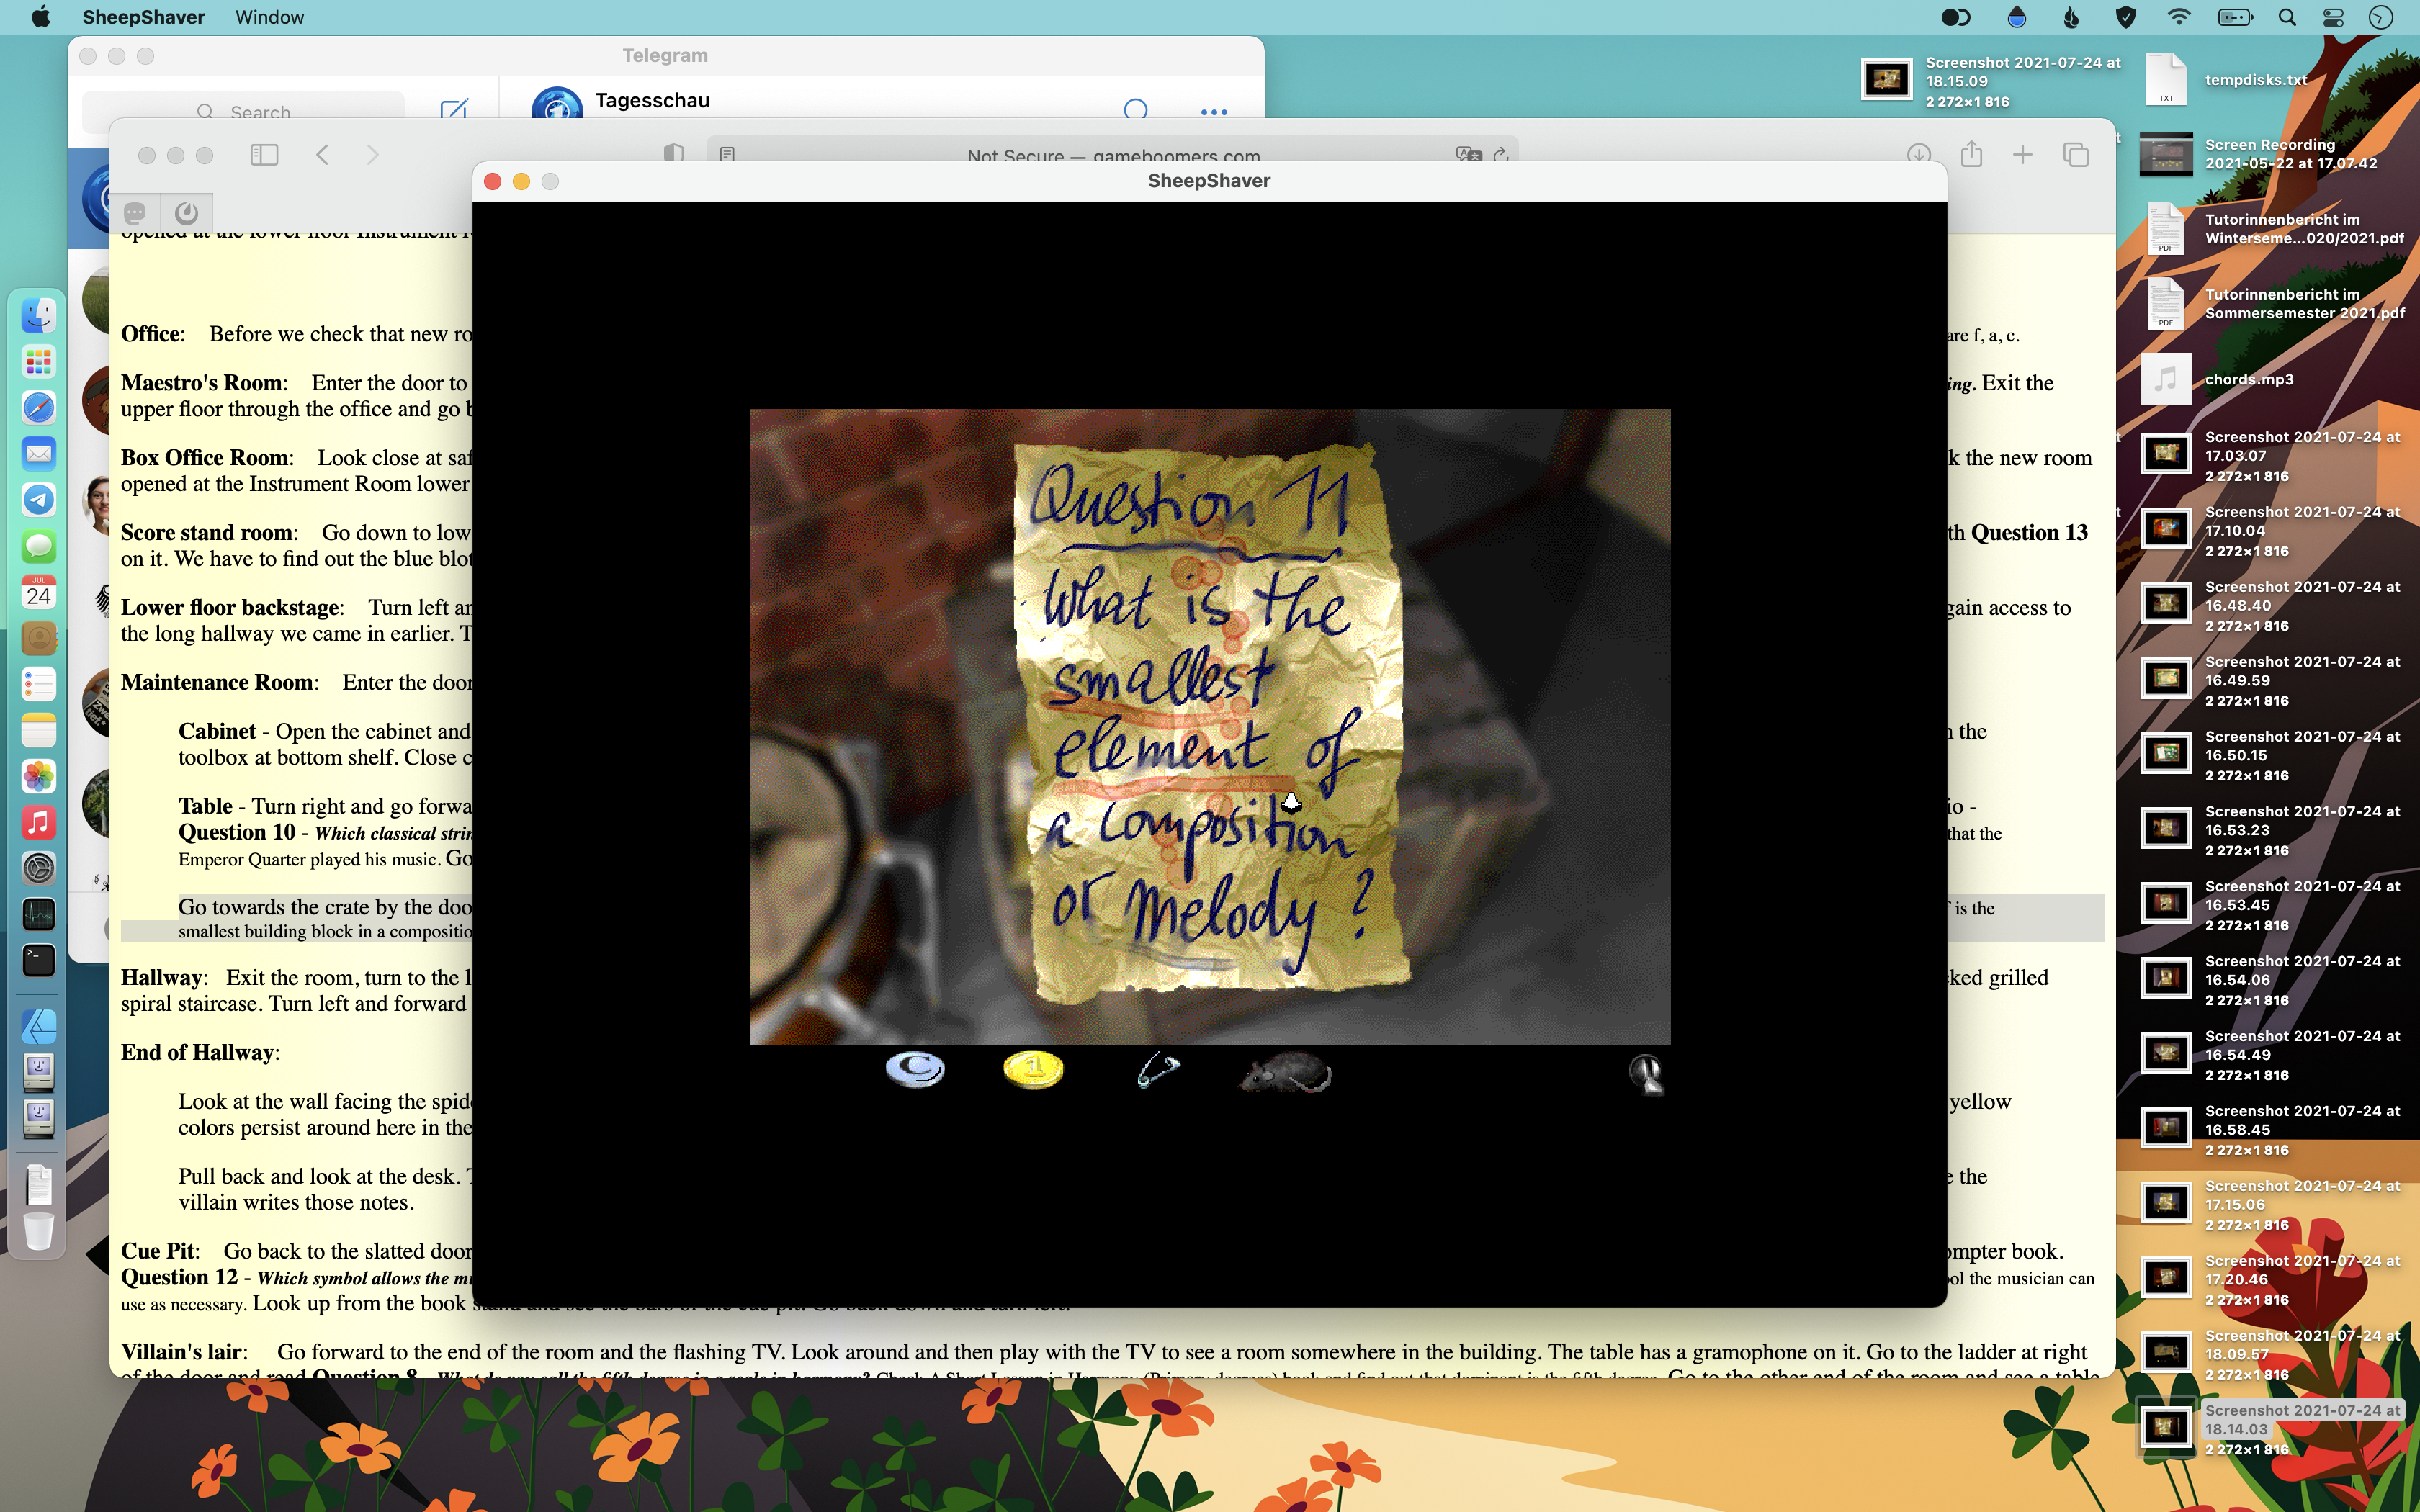Show Reader view in Safari address bar

727,155
